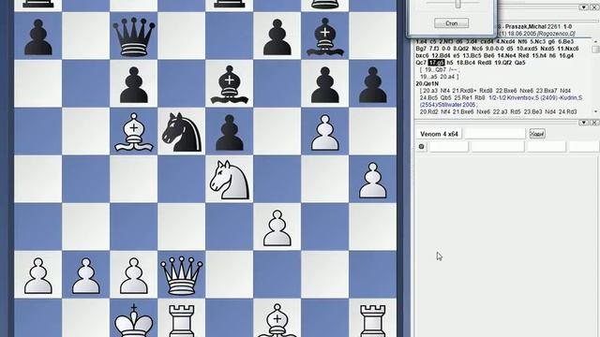Select the white pawn on c2
Viewport: 600px width, 337px height.
133,275
